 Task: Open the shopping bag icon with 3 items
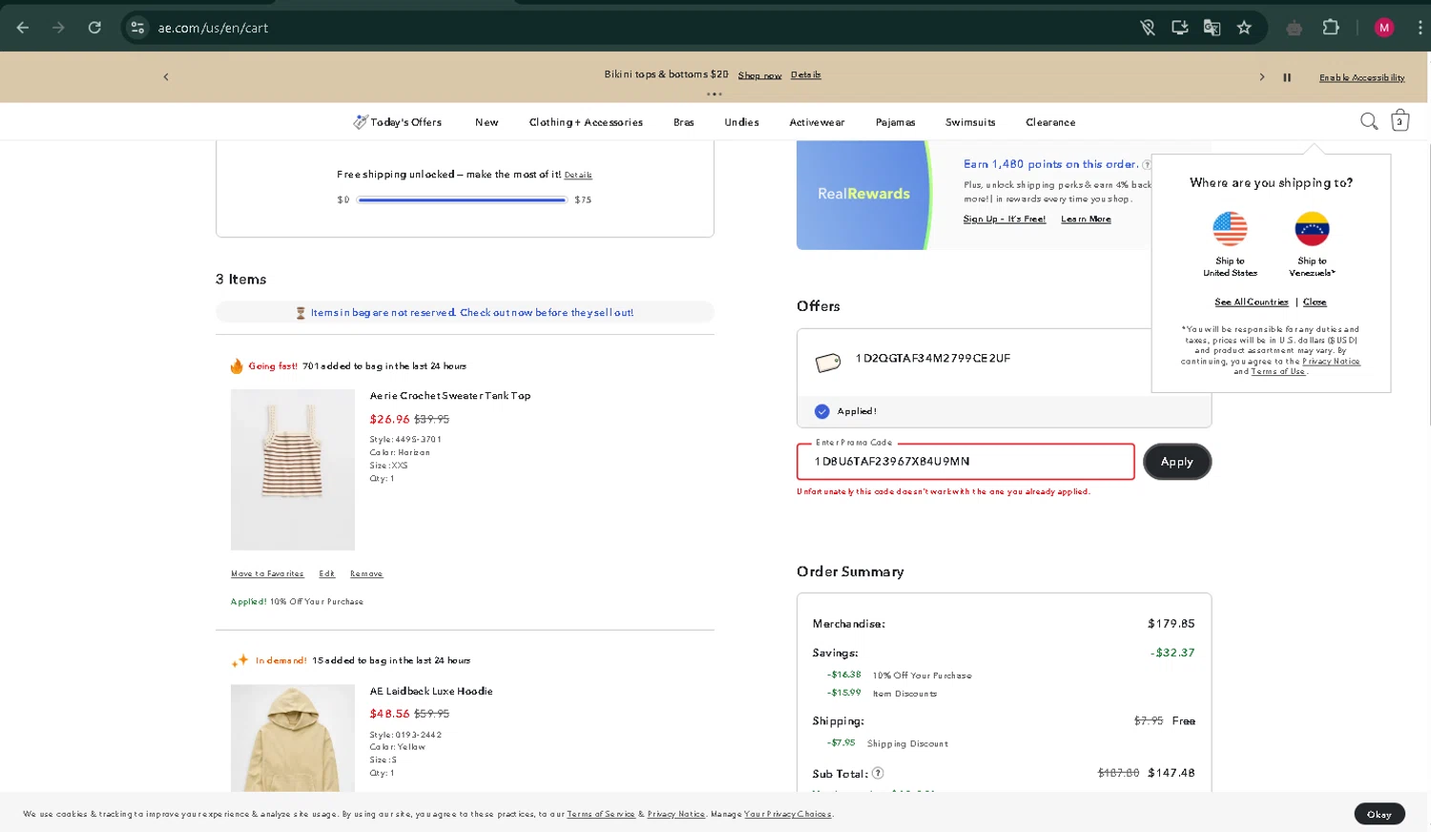pyautogui.click(x=1400, y=120)
